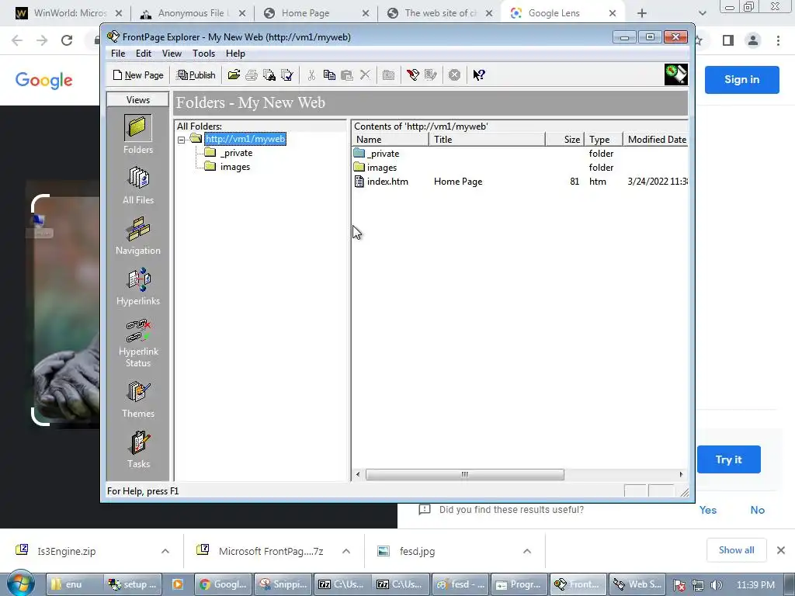795x596 pixels.
Task: Open the Tools menu in FrontPage Explorer
Action: pos(204,54)
